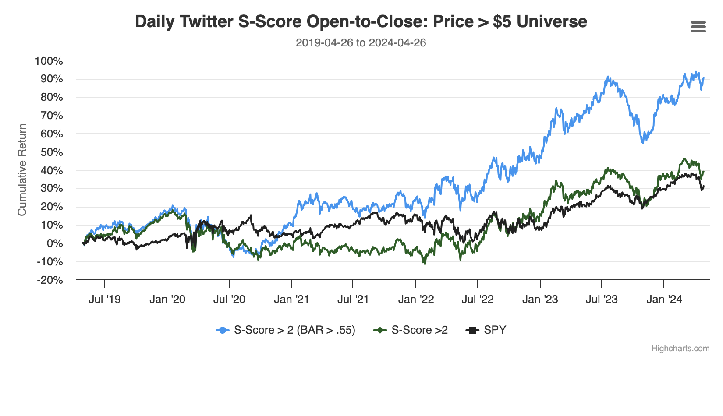Select the Jul '23 x-axis label

(x=602, y=300)
